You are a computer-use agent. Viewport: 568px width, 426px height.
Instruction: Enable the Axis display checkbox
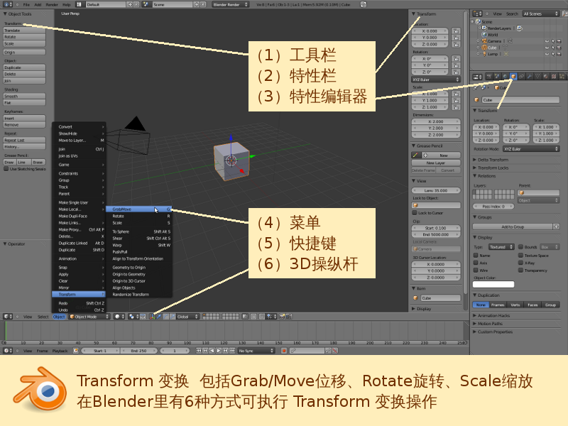pos(476,263)
